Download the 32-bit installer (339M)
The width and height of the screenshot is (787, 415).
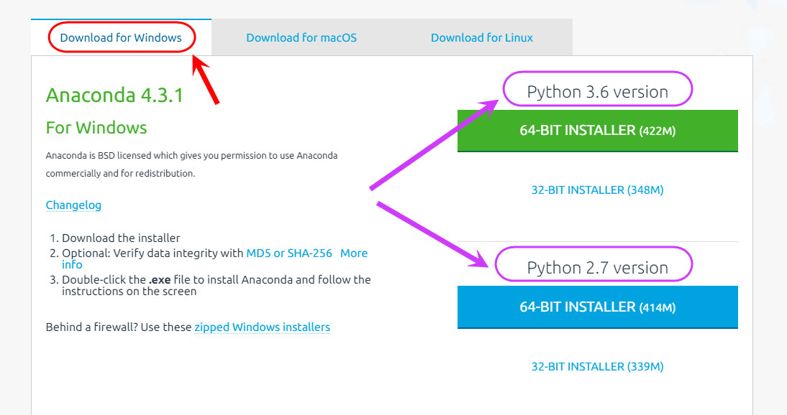597,366
